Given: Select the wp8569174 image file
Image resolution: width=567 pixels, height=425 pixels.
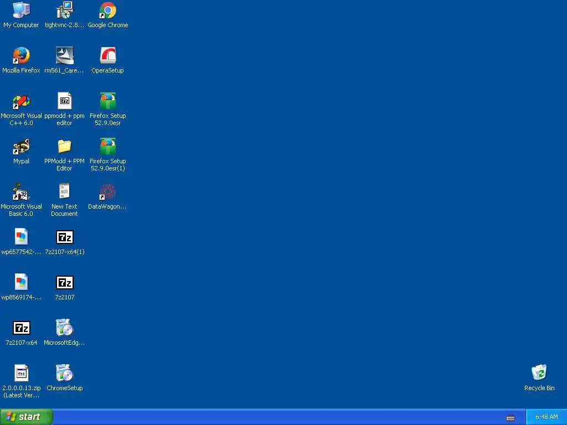Looking at the screenshot, I should click(x=22, y=282).
